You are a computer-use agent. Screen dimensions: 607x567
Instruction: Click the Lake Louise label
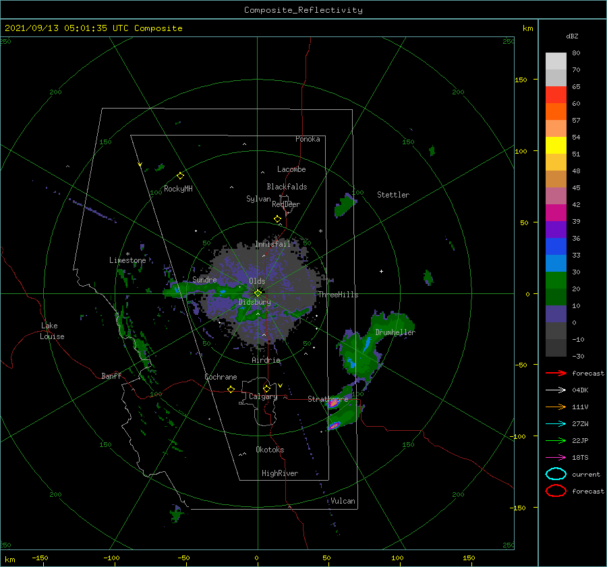[52, 331]
